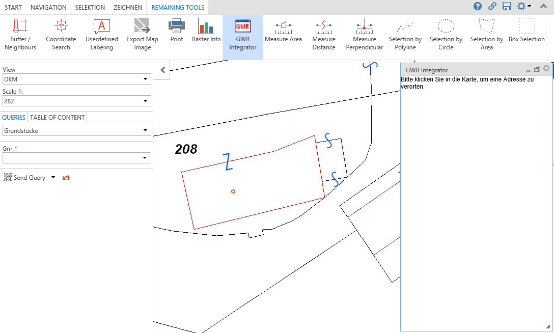Select the Measure Area tool
This screenshot has height=333, width=554.
284,33
